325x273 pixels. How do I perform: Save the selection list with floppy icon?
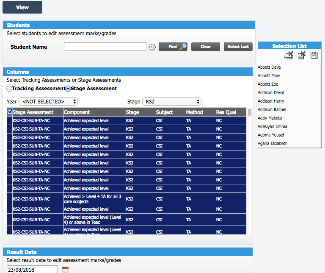coord(314,55)
